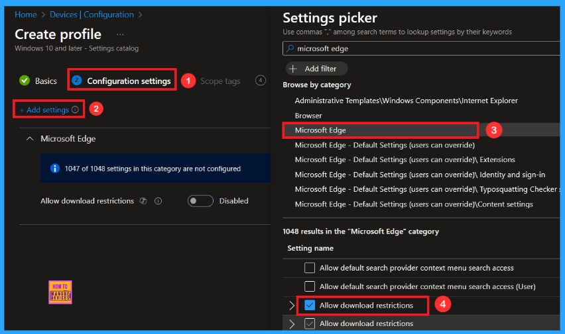Check Allow default search provider context menu search access
The height and width of the screenshot is (334, 565).
(310, 268)
